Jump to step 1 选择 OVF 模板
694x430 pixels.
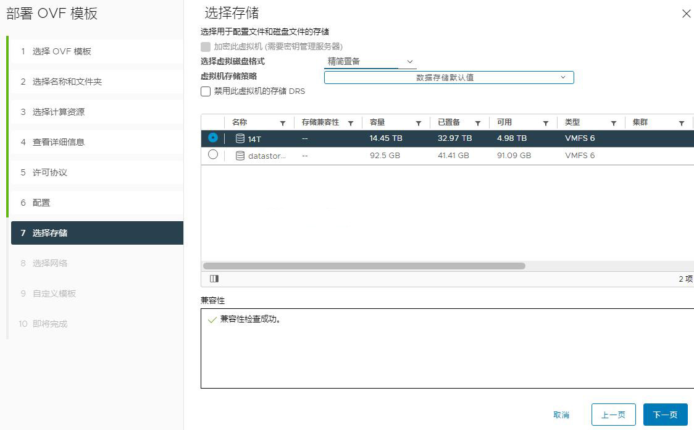[x=62, y=51]
